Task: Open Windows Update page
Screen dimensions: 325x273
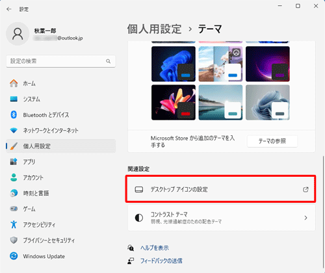Action: (x=60, y=256)
